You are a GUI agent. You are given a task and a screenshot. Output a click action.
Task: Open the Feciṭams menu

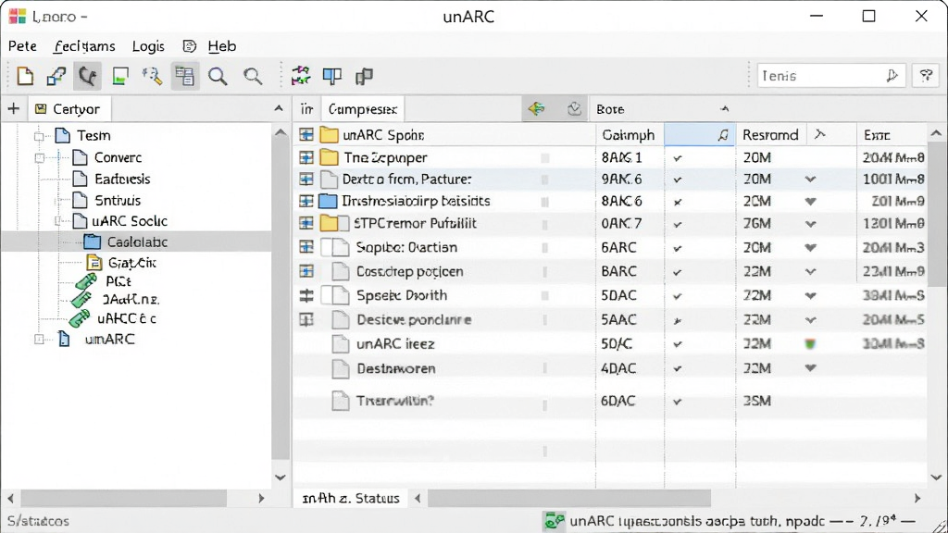[x=84, y=46]
